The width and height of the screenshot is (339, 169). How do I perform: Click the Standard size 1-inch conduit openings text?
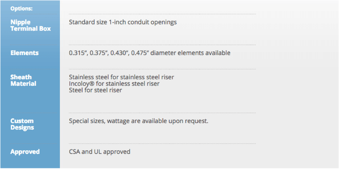[123, 22]
